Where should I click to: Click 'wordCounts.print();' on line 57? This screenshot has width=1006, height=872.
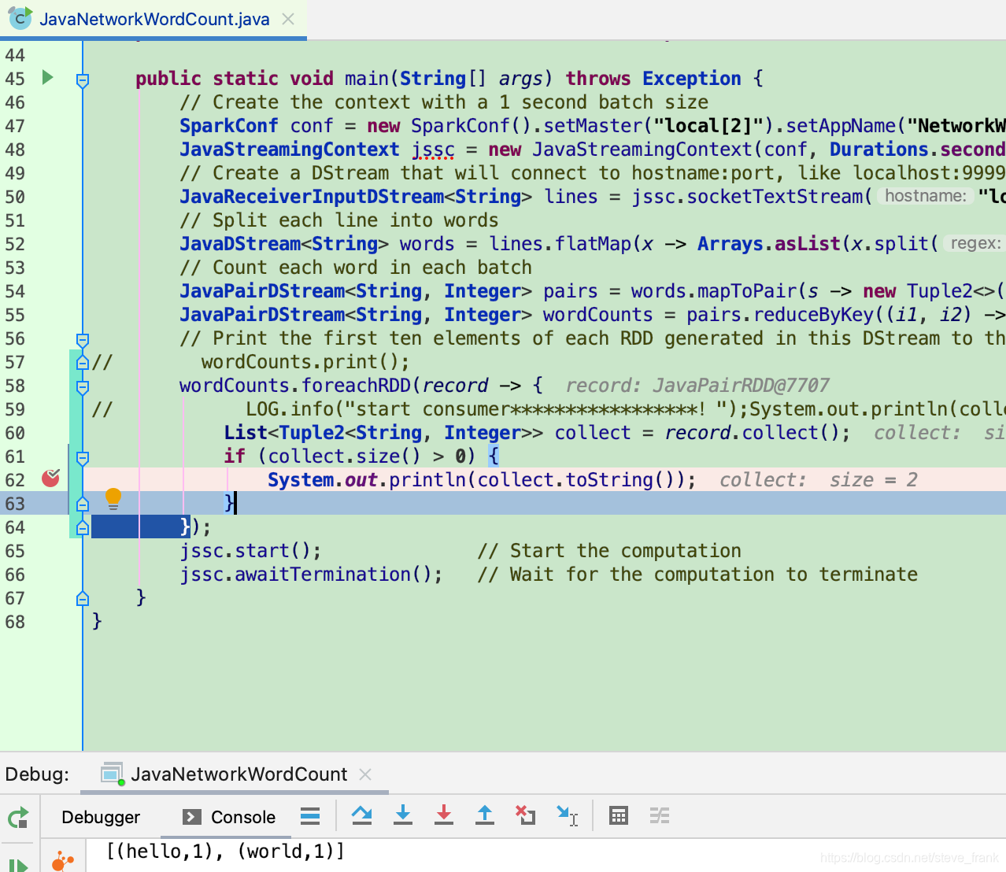click(305, 362)
